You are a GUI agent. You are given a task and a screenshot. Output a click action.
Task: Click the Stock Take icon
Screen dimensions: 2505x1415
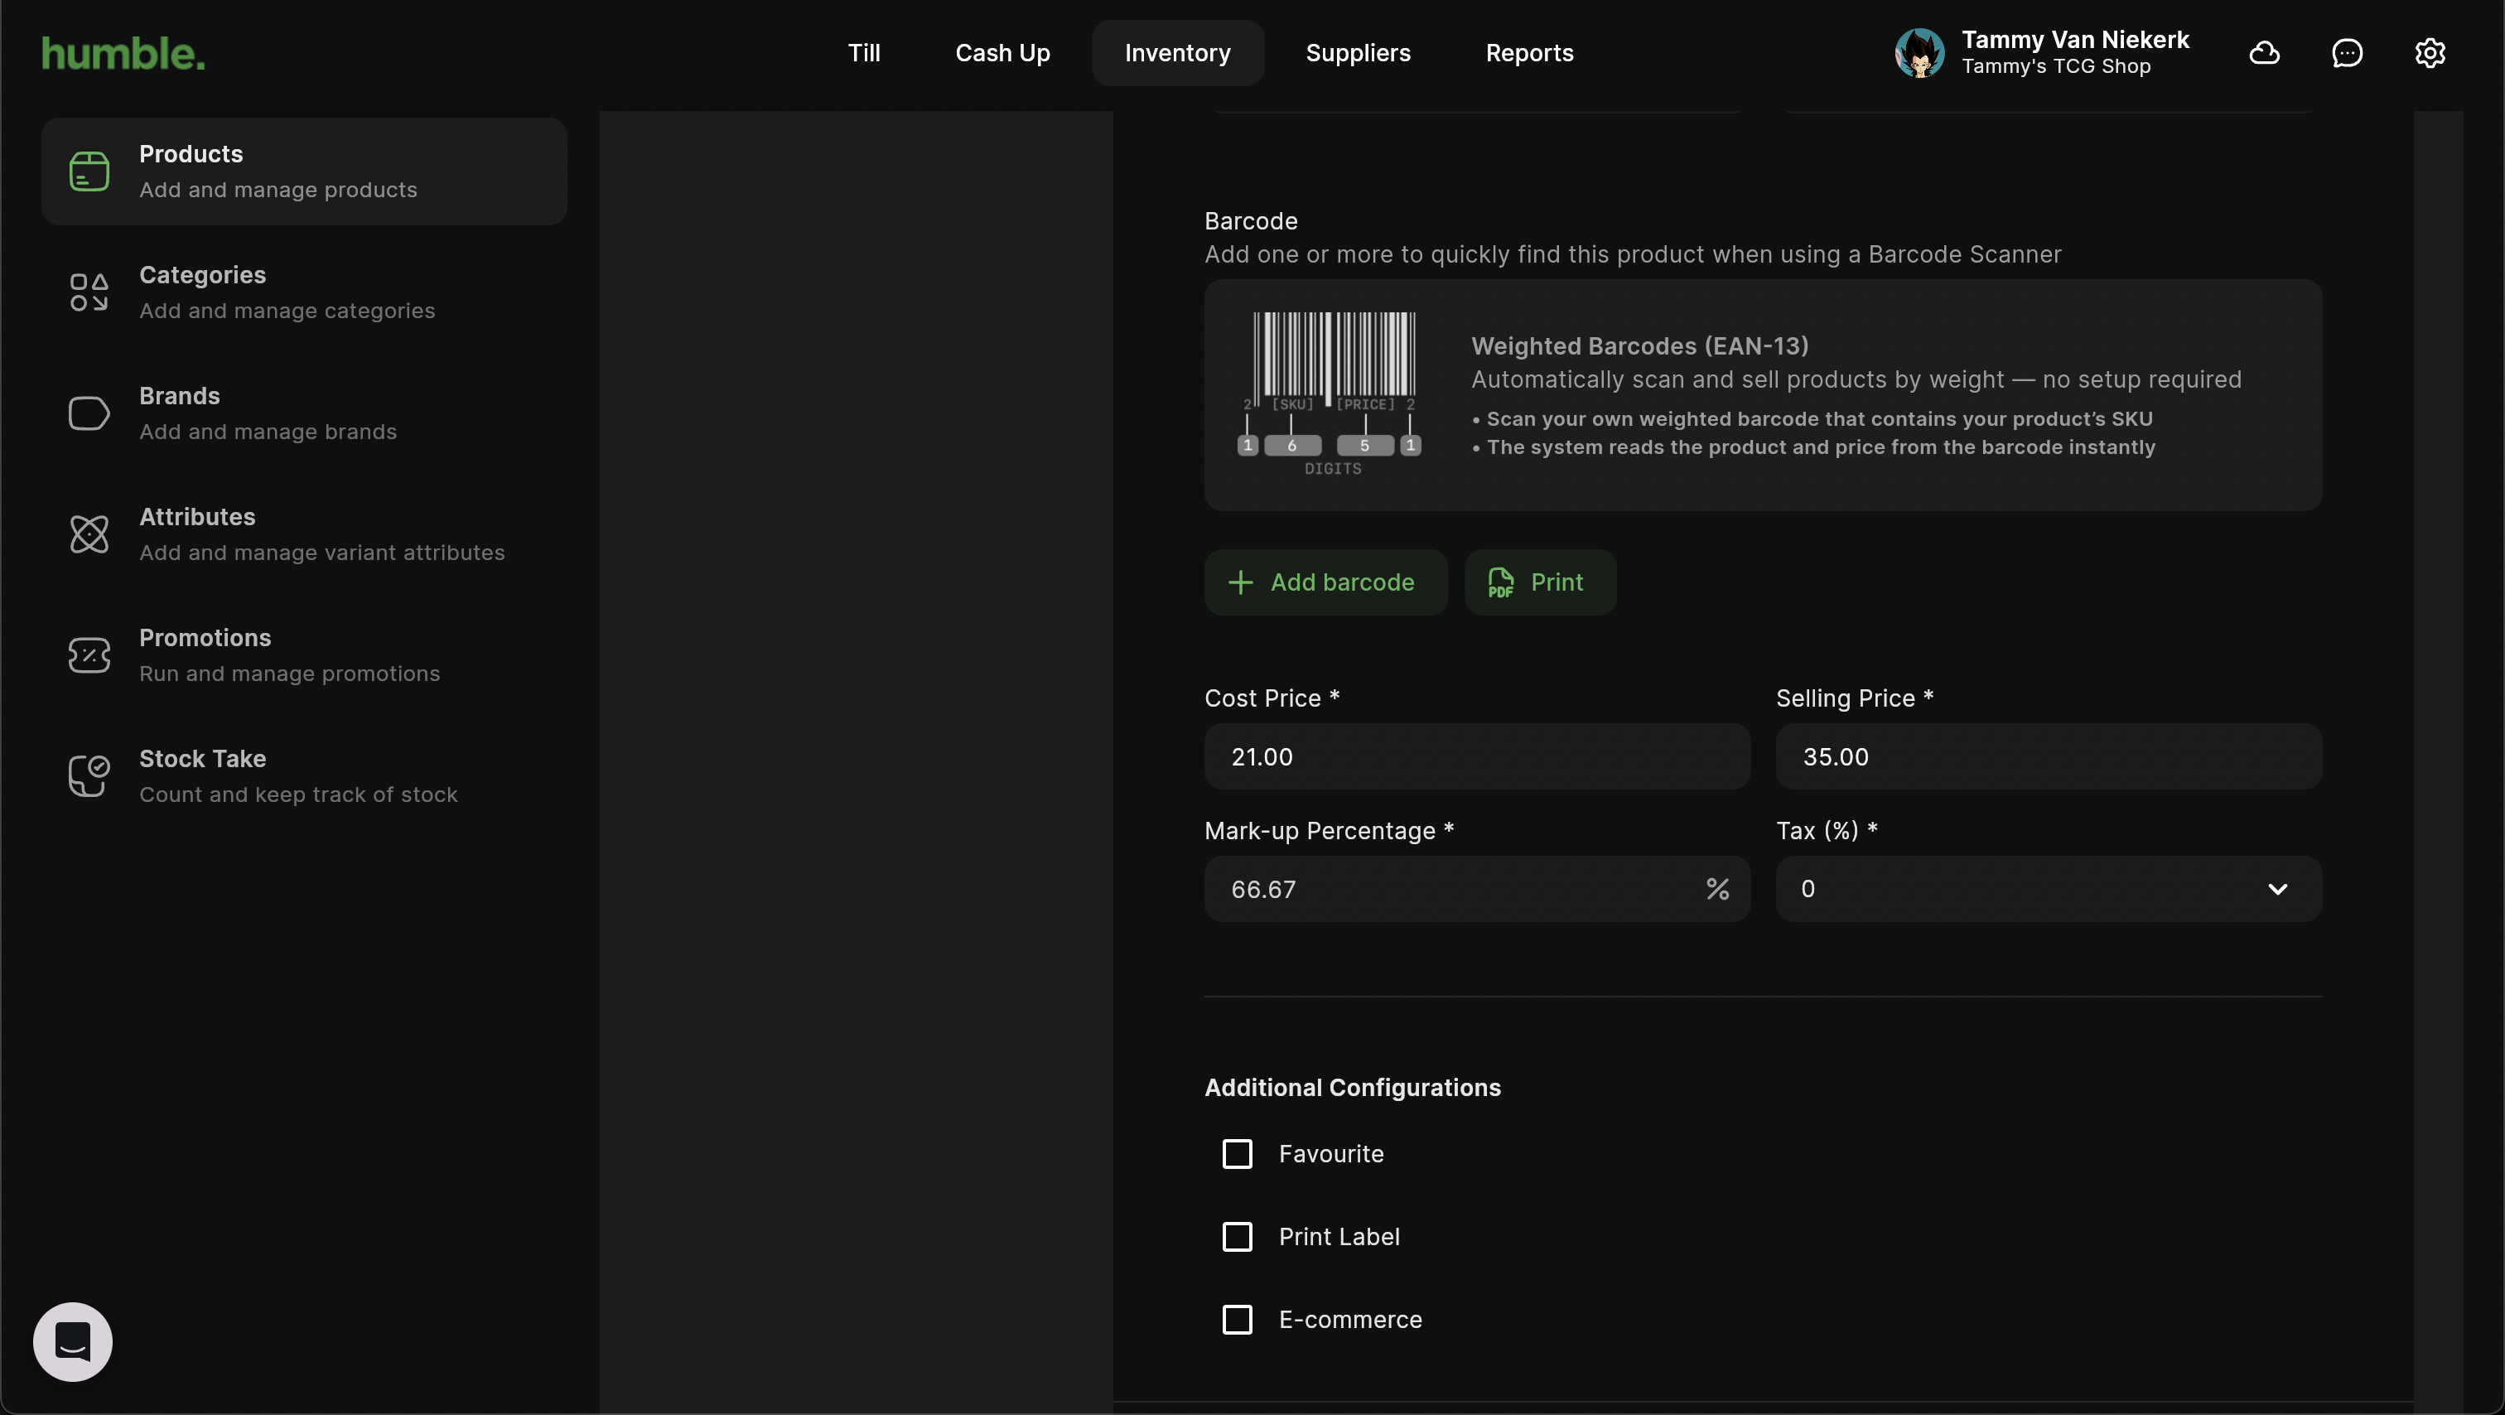89,776
